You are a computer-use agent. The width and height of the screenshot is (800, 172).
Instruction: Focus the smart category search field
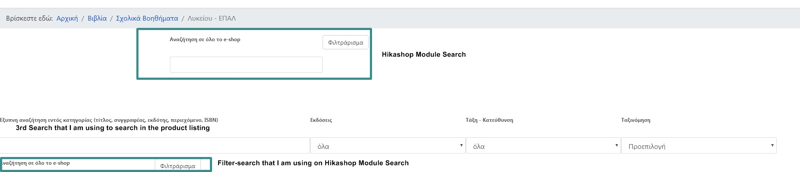155,145
